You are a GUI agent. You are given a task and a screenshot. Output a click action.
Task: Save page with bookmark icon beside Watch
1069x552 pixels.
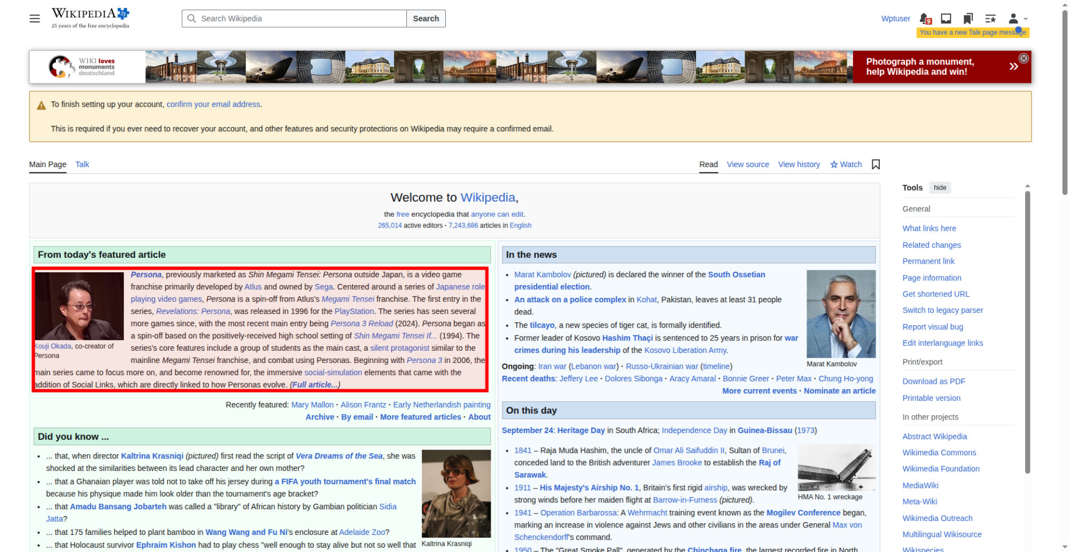pos(876,164)
